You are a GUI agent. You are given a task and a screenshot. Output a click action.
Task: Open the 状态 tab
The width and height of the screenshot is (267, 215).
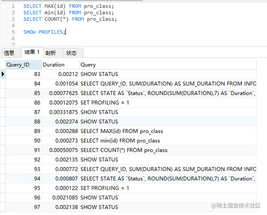(x=73, y=53)
